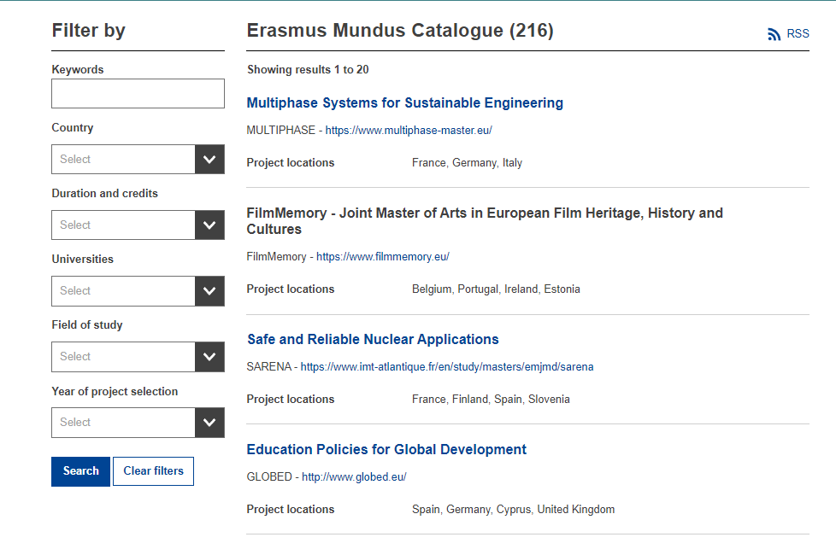Open the FilmMemory Joint Master title
Viewport: 836px width, 549px height.
pyautogui.click(x=485, y=221)
